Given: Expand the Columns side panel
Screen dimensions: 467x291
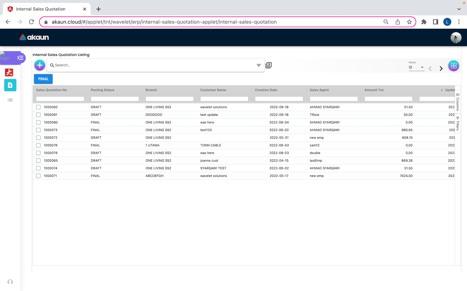Looking at the screenshot, I should tap(458, 102).
